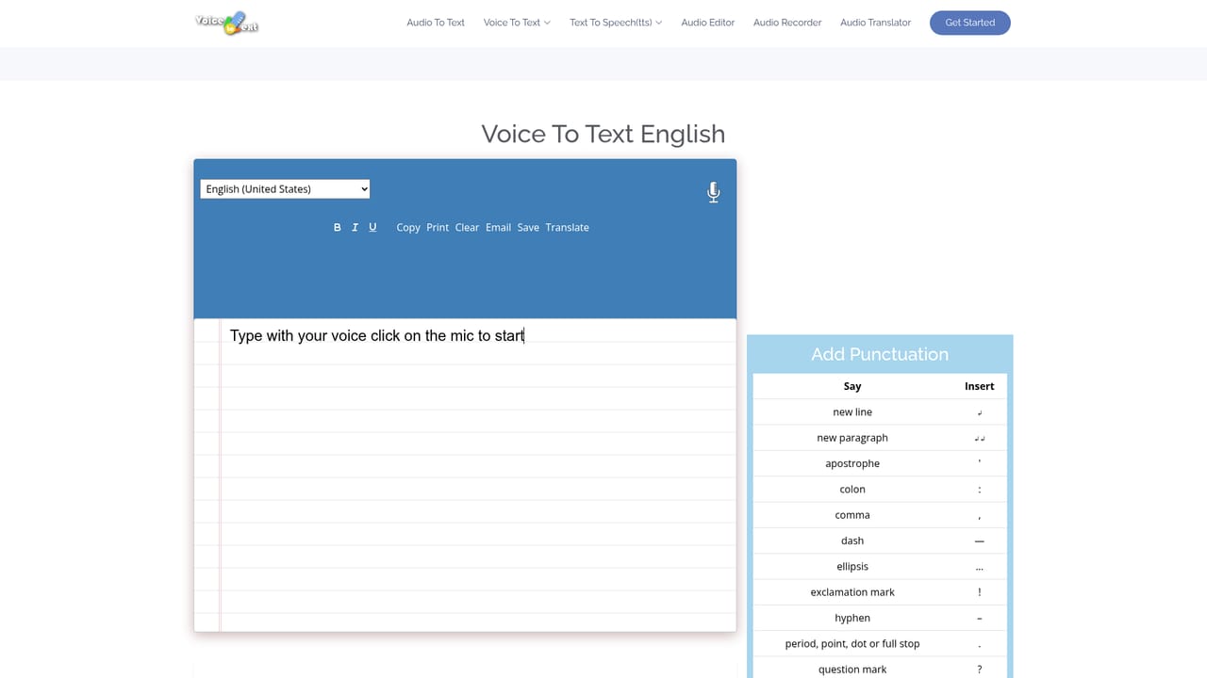The height and width of the screenshot is (678, 1207).
Task: Expand the Voice To Text menu
Action: [x=517, y=23]
